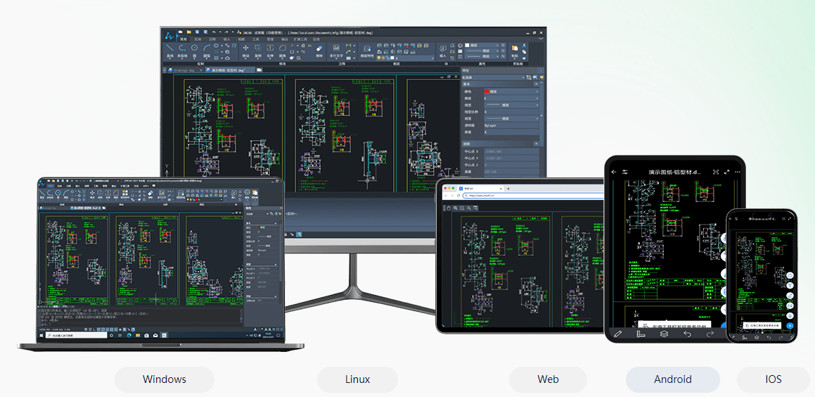The image size is (815, 397).
Task: Tap the settings sliders icon on Android tablet
Action: click(624, 172)
